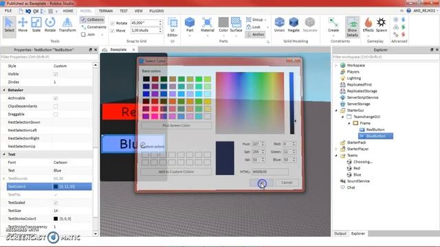Click the Create constraint icon

pos(333,26)
